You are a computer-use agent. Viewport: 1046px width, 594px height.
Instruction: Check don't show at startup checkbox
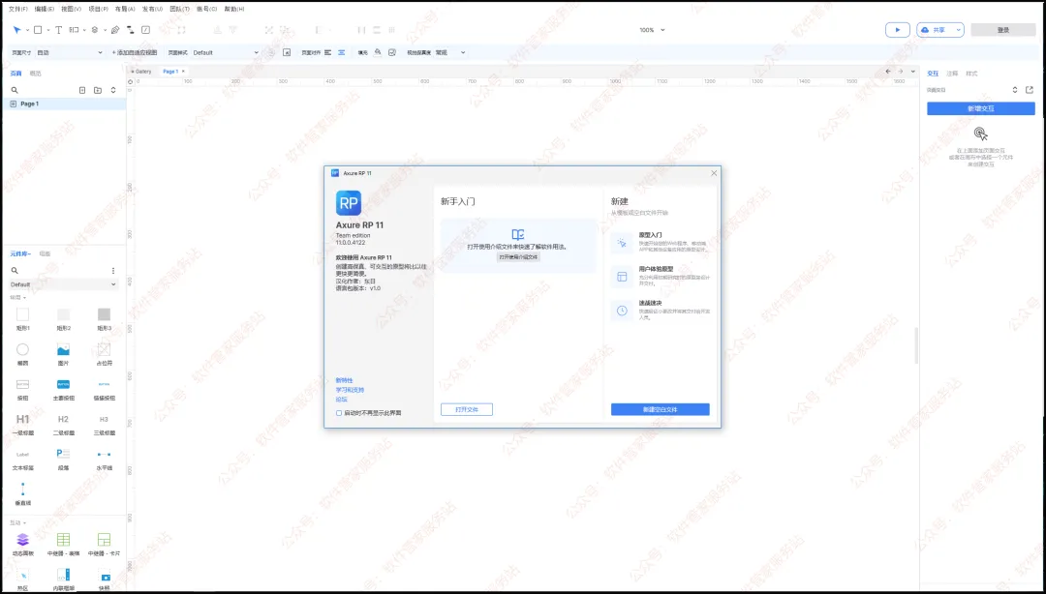[x=339, y=413]
